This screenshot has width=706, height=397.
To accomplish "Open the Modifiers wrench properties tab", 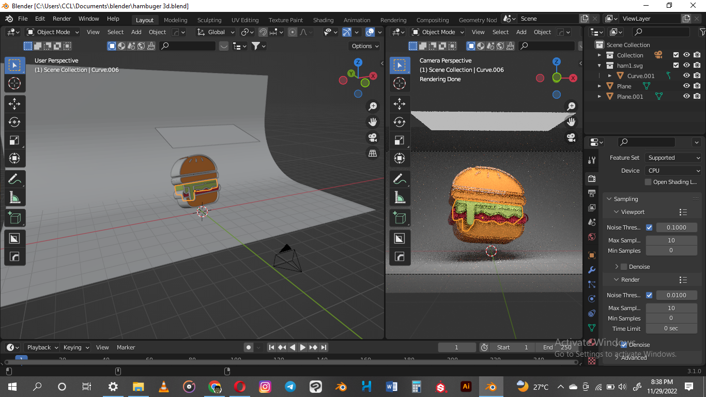I will pyautogui.click(x=592, y=270).
